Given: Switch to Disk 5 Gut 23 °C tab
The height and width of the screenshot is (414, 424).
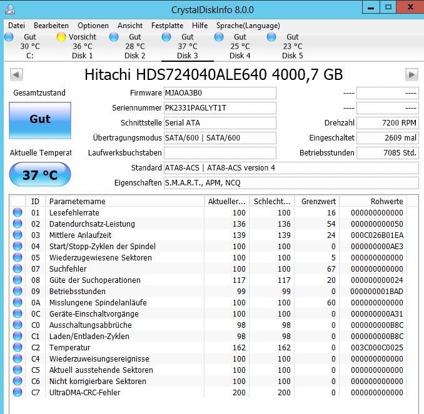Looking at the screenshot, I should pyautogui.click(x=292, y=46).
